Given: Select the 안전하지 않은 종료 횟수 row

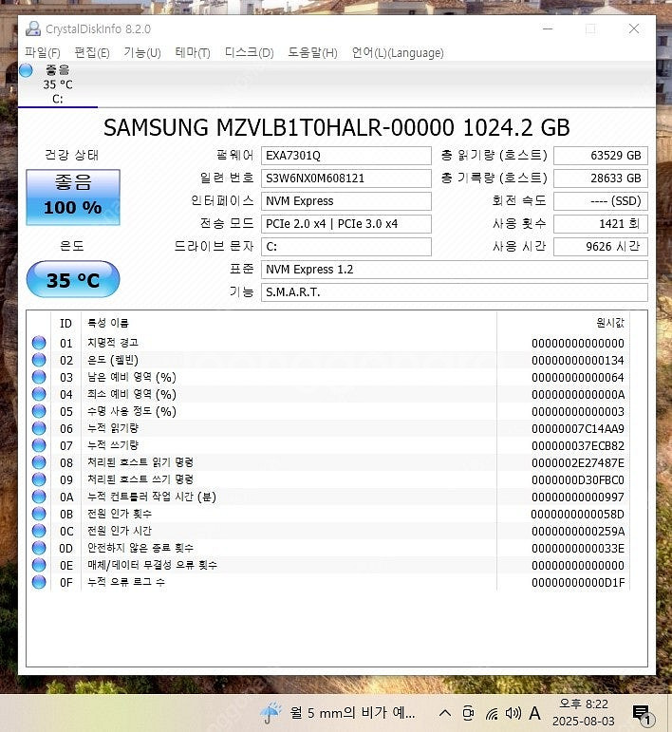Looking at the screenshot, I should pos(328,548).
